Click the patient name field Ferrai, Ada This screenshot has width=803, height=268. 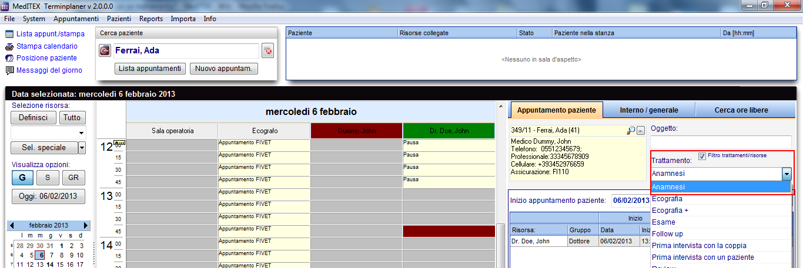click(185, 51)
